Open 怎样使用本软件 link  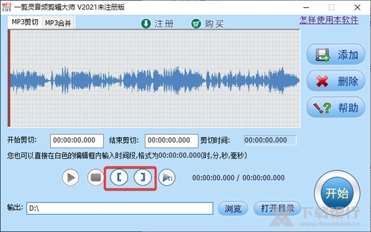click(329, 20)
